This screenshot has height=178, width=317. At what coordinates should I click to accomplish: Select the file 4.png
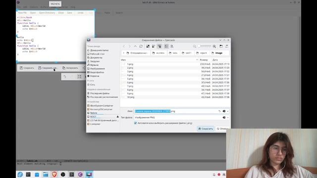(x=130, y=75)
